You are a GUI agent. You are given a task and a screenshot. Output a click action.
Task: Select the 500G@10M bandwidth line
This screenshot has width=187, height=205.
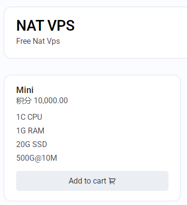point(37,158)
